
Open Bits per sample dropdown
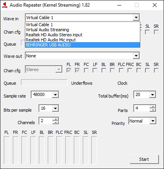(55, 108)
